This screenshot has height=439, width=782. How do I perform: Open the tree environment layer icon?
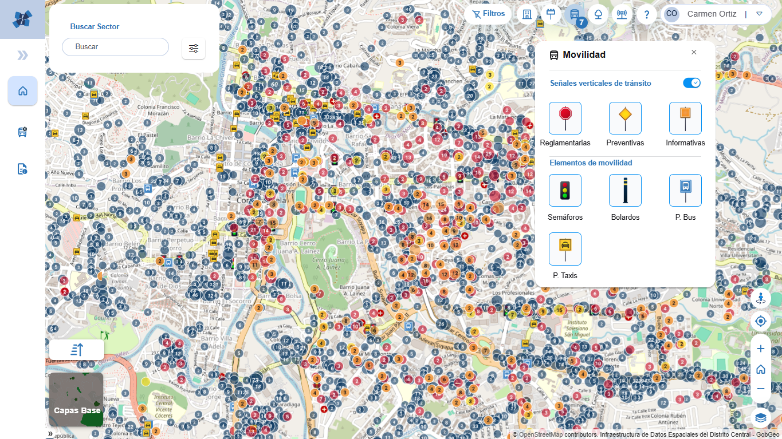[598, 14]
